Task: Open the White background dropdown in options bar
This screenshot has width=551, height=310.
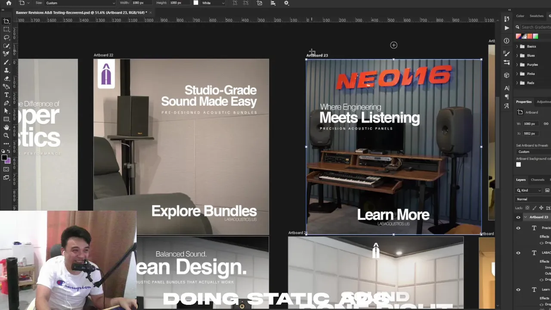Action: pyautogui.click(x=213, y=3)
